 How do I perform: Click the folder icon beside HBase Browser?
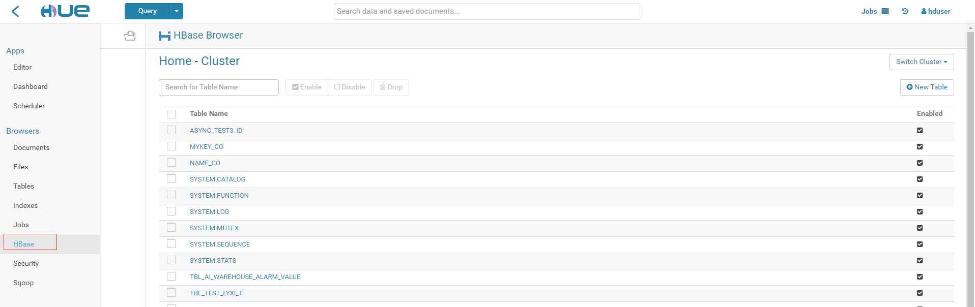(x=130, y=36)
